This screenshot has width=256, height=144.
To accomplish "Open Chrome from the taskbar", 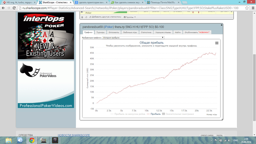I will point(32,140).
